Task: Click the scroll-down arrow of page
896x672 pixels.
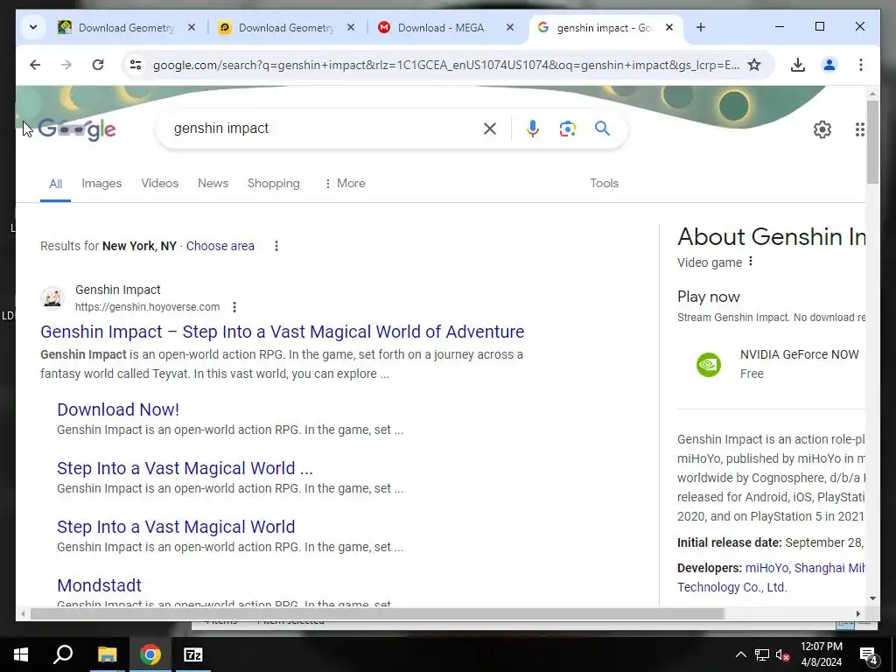Action: [872, 598]
